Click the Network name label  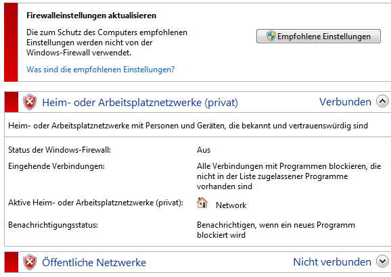coord(231,205)
